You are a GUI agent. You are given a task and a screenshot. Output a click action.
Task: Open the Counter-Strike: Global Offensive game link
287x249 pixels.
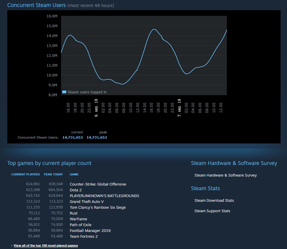pos(98,184)
